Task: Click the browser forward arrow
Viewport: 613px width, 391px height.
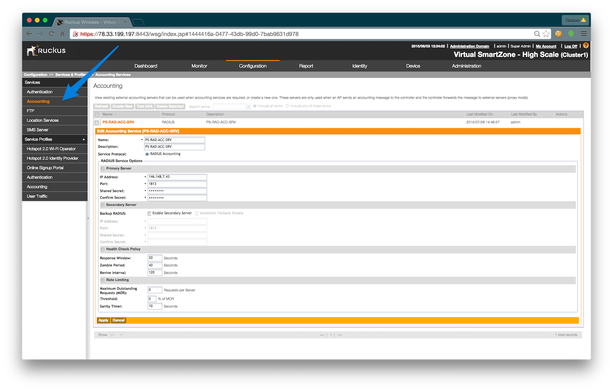Action: pyautogui.click(x=40, y=34)
